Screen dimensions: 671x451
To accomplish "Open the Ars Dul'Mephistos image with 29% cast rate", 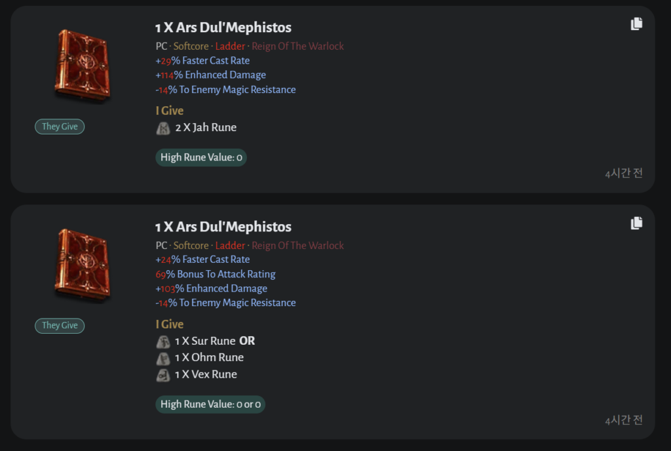I will 82,66.
